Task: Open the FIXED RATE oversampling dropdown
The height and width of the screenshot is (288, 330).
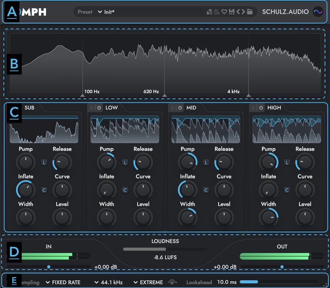Action: 65,282
